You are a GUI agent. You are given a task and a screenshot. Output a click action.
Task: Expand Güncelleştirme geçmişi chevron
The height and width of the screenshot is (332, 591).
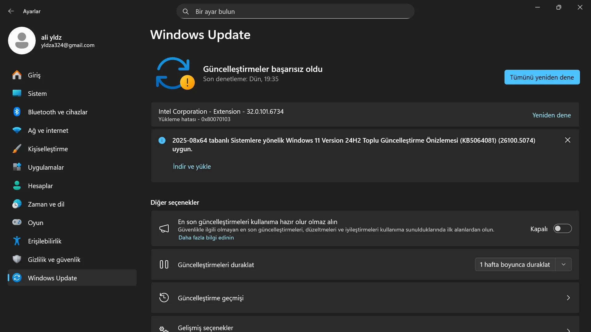[568, 298]
